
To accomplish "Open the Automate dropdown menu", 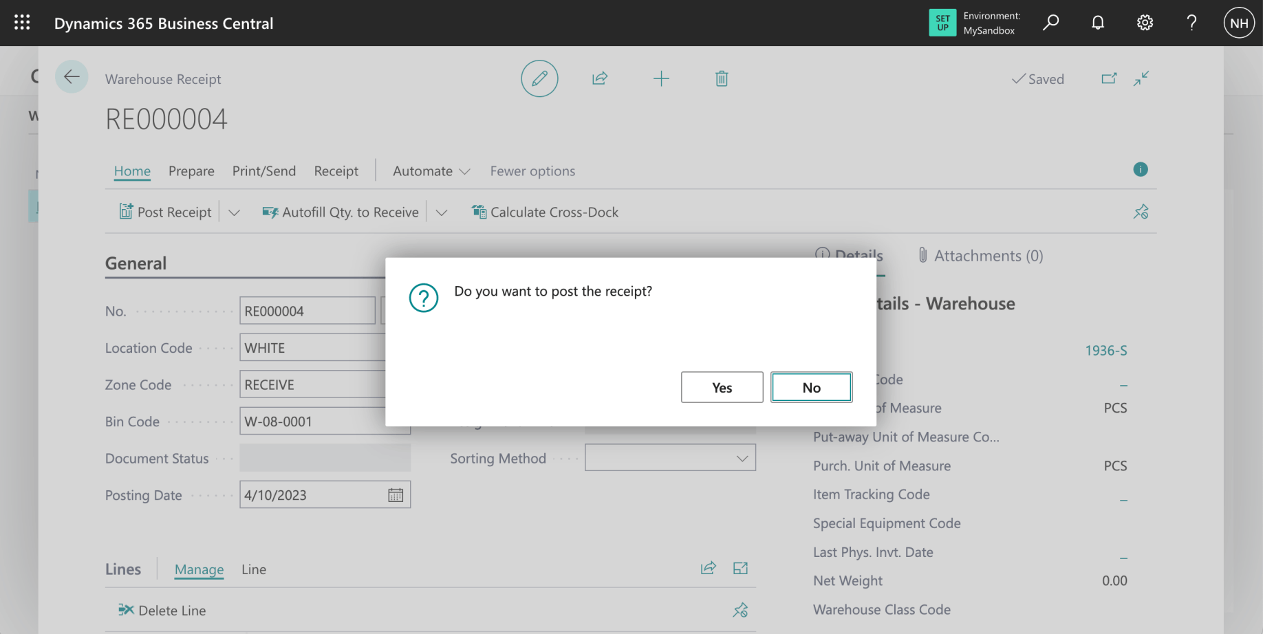I will 431,171.
